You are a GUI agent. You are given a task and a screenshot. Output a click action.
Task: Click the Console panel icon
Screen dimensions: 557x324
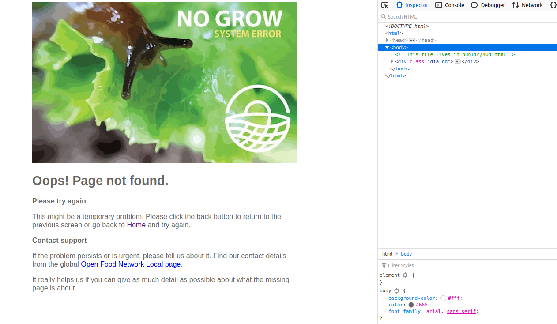tap(439, 5)
